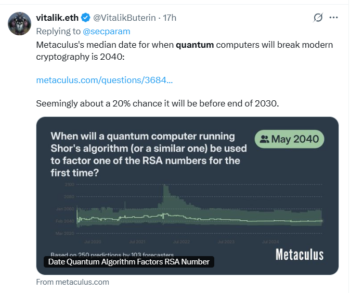
Task: Visit the @secparam mention
Action: [x=107, y=32]
